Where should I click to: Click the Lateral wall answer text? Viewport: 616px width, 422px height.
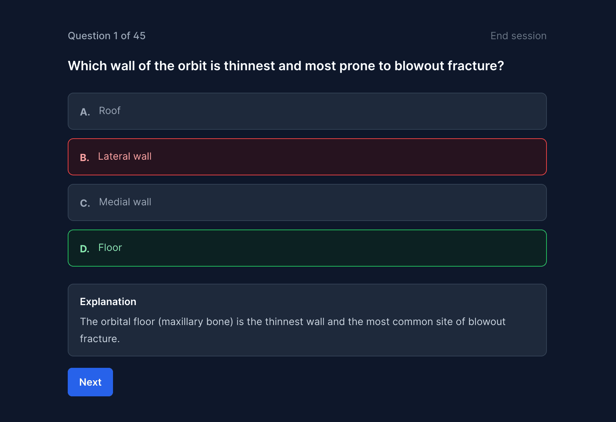click(125, 156)
